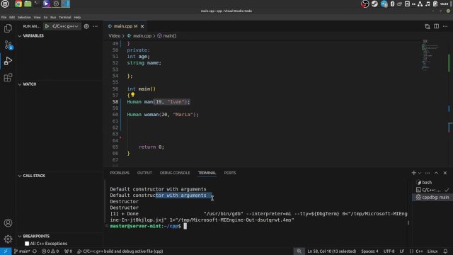Open the Run and Debug view
This screenshot has width=453, height=255.
[x=8, y=61]
